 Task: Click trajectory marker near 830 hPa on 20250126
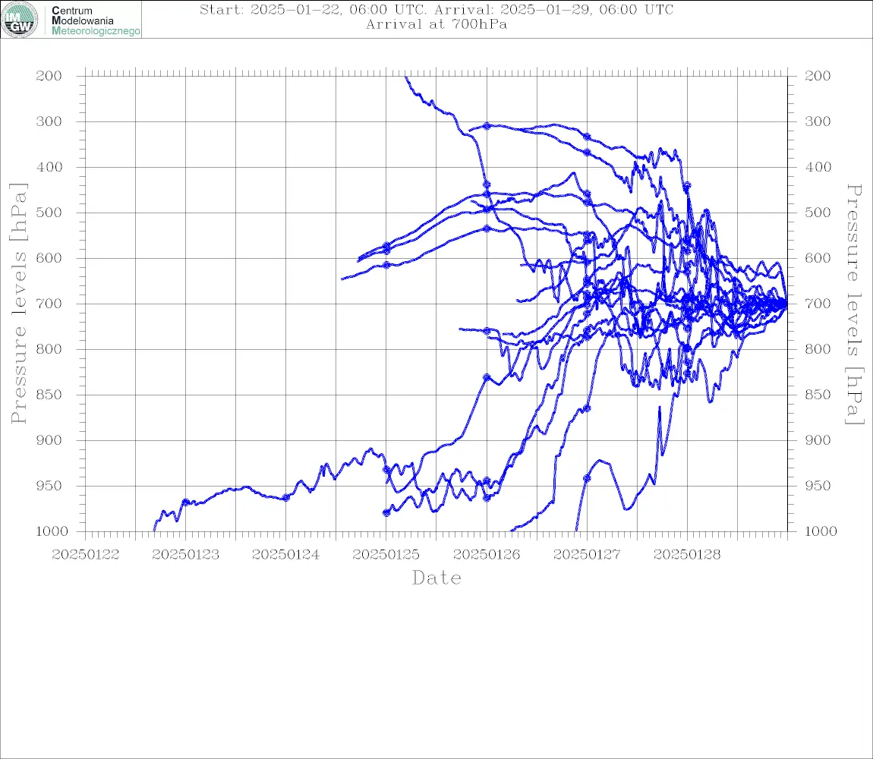point(487,377)
